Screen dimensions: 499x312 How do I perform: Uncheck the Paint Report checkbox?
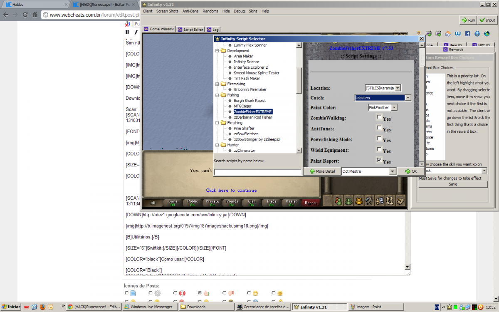point(379,160)
